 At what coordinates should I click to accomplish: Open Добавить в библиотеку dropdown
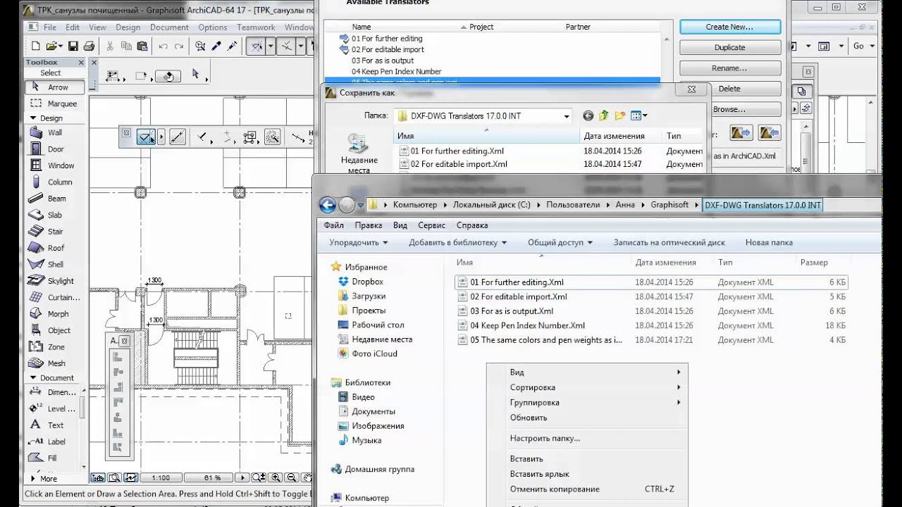coord(458,242)
